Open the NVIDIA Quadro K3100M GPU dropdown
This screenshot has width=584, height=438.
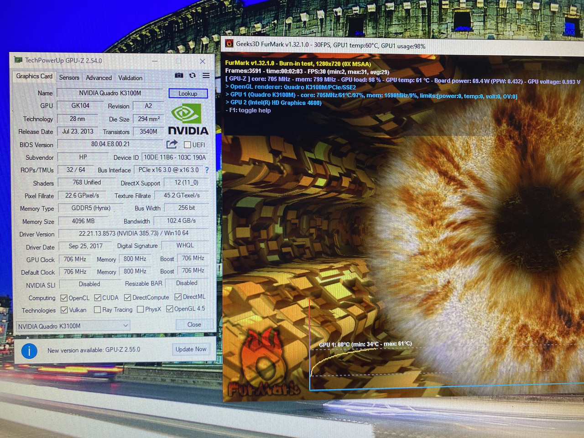coord(73,326)
